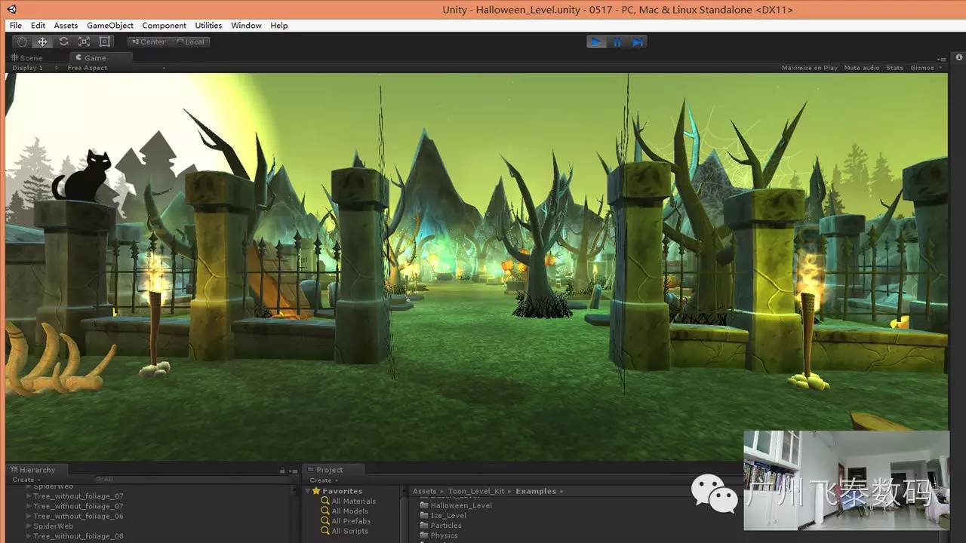
Task: Select the Hand tool
Action: click(x=22, y=42)
